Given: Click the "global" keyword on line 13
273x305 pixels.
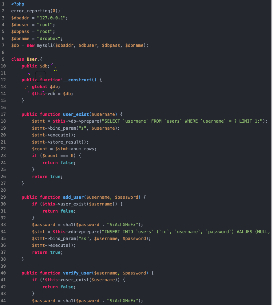Looking at the screenshot, I should pyautogui.click(x=40, y=87).
